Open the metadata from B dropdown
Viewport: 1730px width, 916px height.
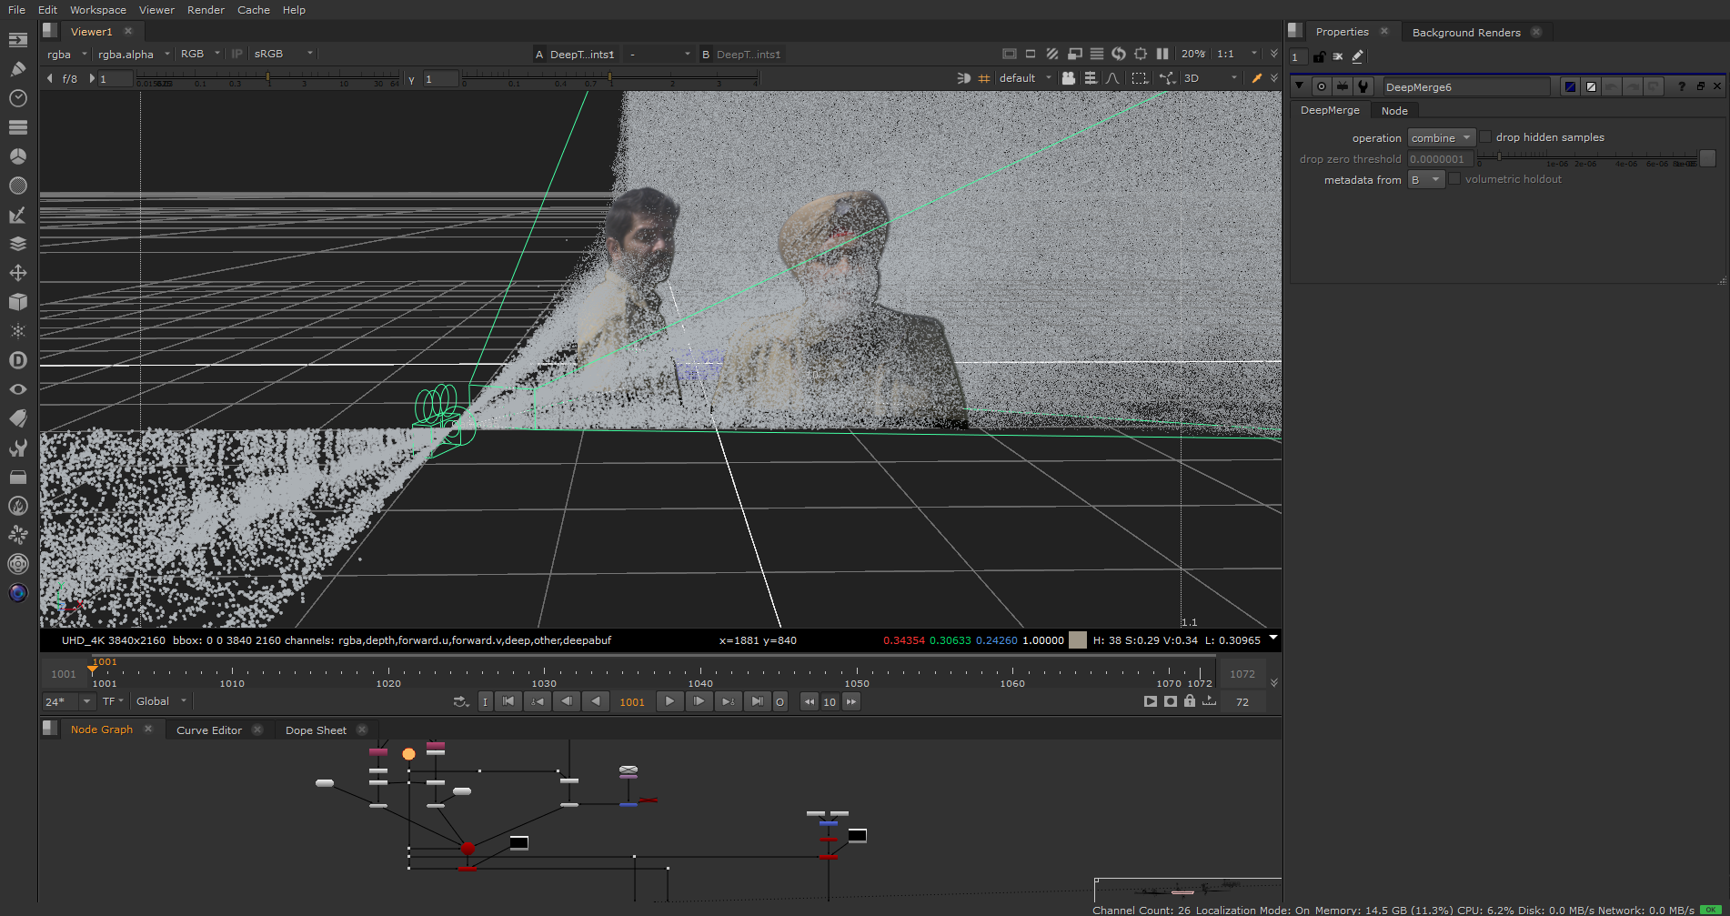click(1425, 180)
